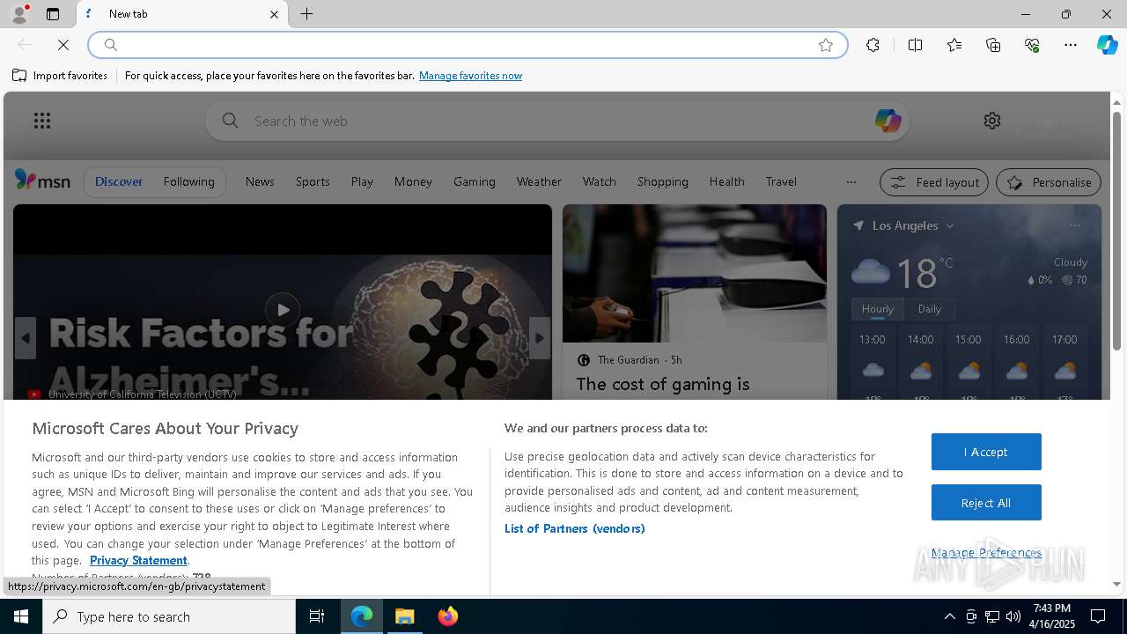Click I Accept privacy button
The height and width of the screenshot is (634, 1127).
pyautogui.click(x=986, y=452)
